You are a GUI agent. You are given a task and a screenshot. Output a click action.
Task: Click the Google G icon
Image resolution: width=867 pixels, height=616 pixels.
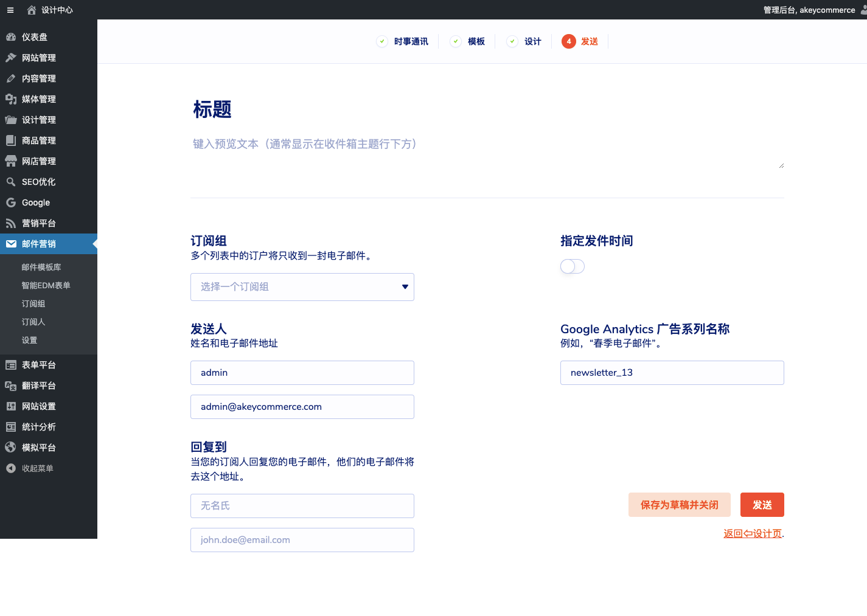coord(11,202)
